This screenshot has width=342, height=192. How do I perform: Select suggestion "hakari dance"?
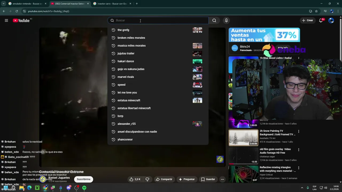click(x=158, y=61)
